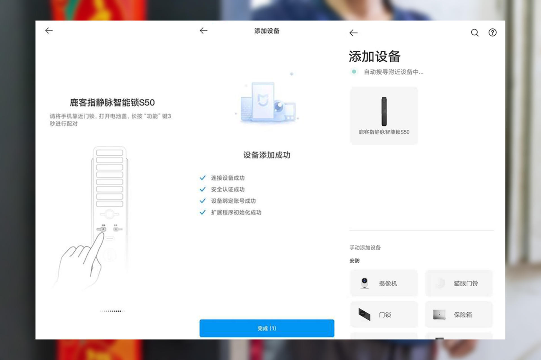Toggle the 安全认证成功 checkmark item
541x360 pixels.
227,189
